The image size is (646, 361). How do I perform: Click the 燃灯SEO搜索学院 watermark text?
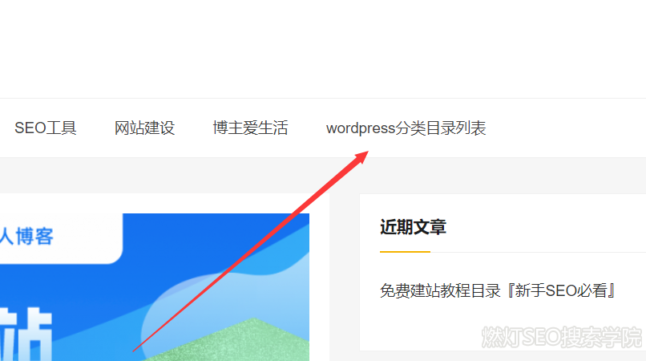coord(562,337)
